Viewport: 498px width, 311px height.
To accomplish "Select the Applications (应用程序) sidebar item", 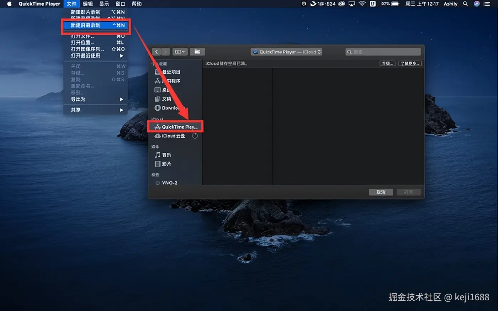I will point(168,81).
